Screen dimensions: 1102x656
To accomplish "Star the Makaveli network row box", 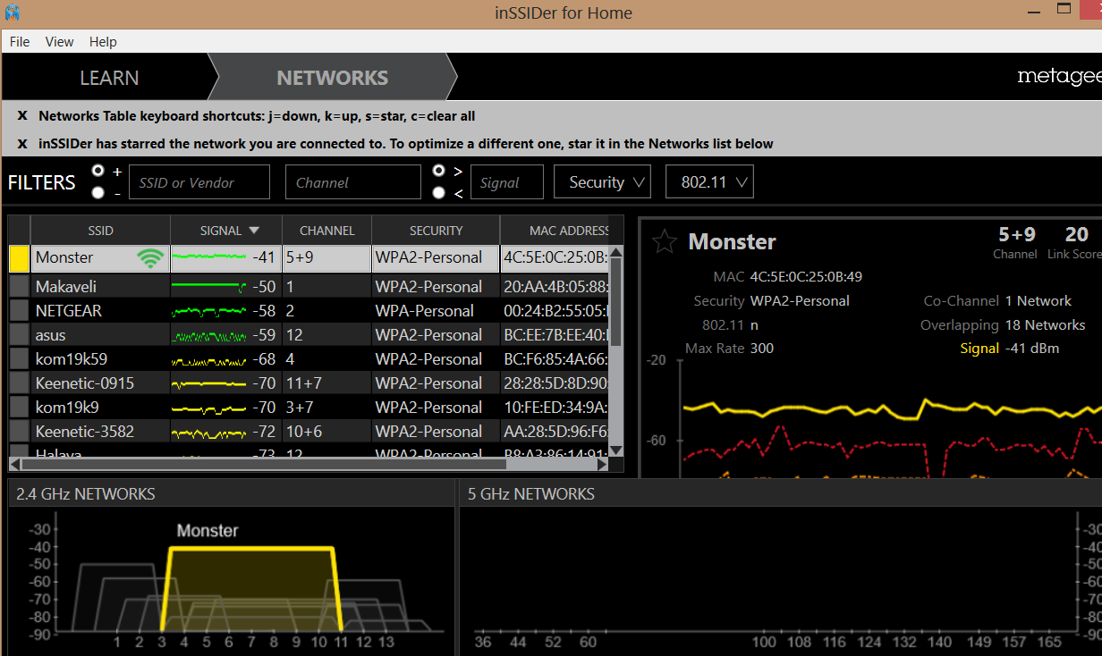I will pyautogui.click(x=20, y=287).
